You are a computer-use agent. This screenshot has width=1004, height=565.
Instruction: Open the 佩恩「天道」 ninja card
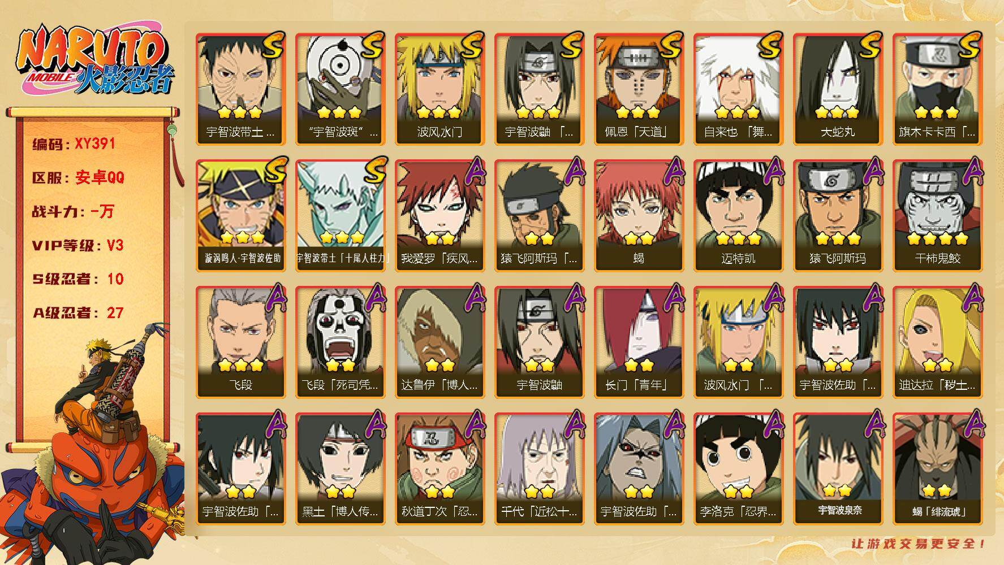click(x=639, y=89)
